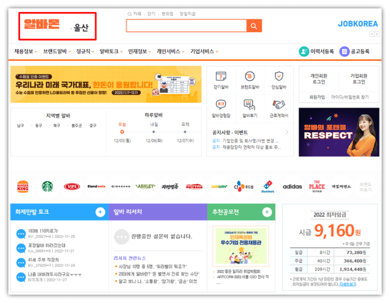
Task: Open the VIPS brand logo
Action: [x=72, y=186]
